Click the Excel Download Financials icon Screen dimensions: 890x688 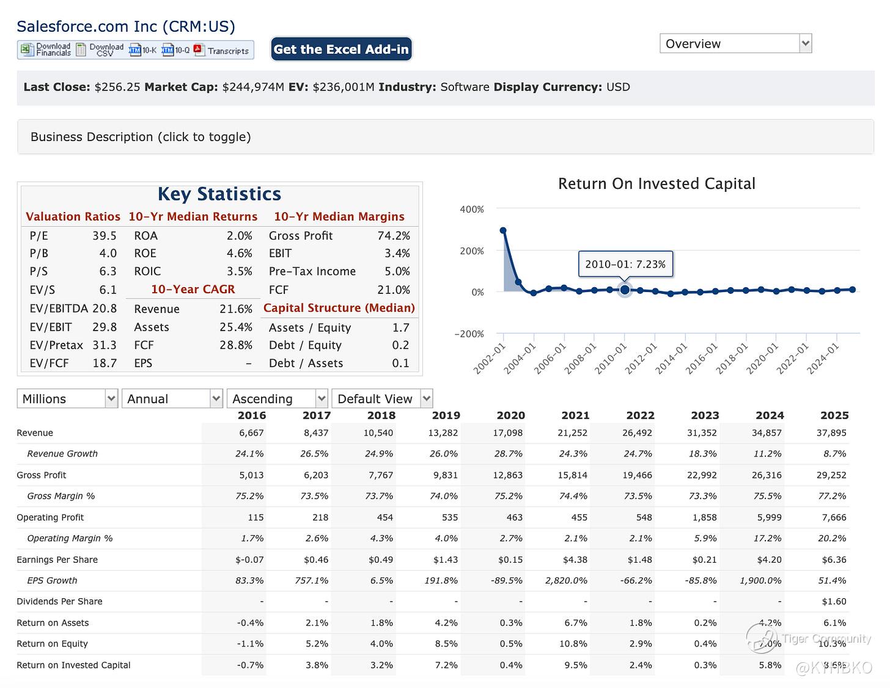point(27,49)
